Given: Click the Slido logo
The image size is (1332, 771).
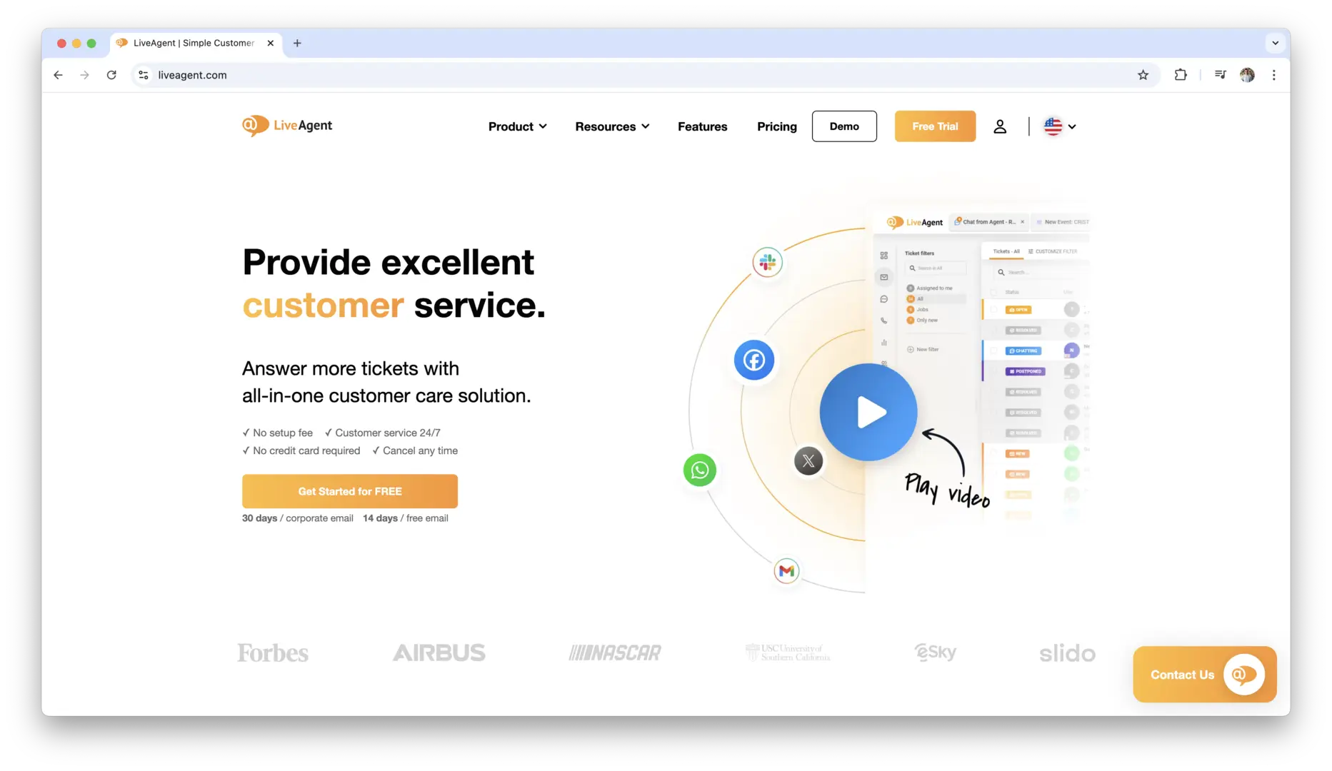Looking at the screenshot, I should point(1067,652).
